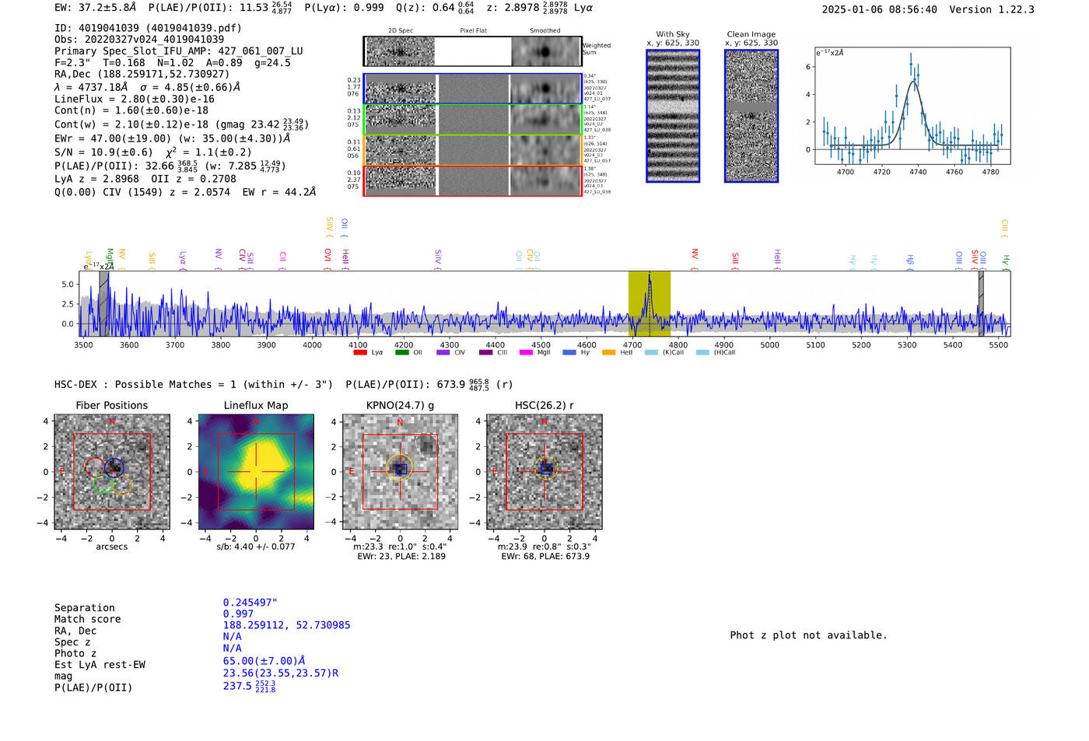Select the Obs: 20220327v024_4019041039 line

click(139, 39)
